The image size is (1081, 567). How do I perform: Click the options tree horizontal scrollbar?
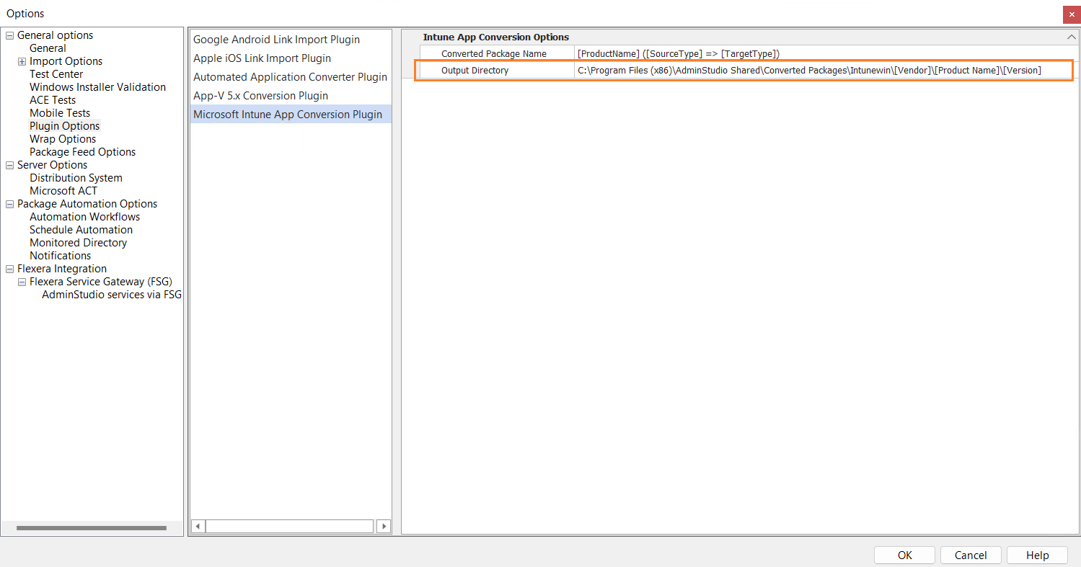[x=92, y=528]
